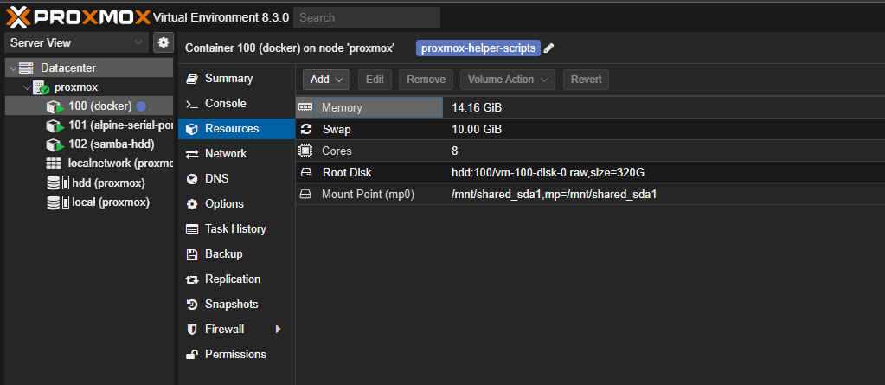Click the container icon for 101 alpine
Viewport: 885px width, 385px height.
click(55, 125)
